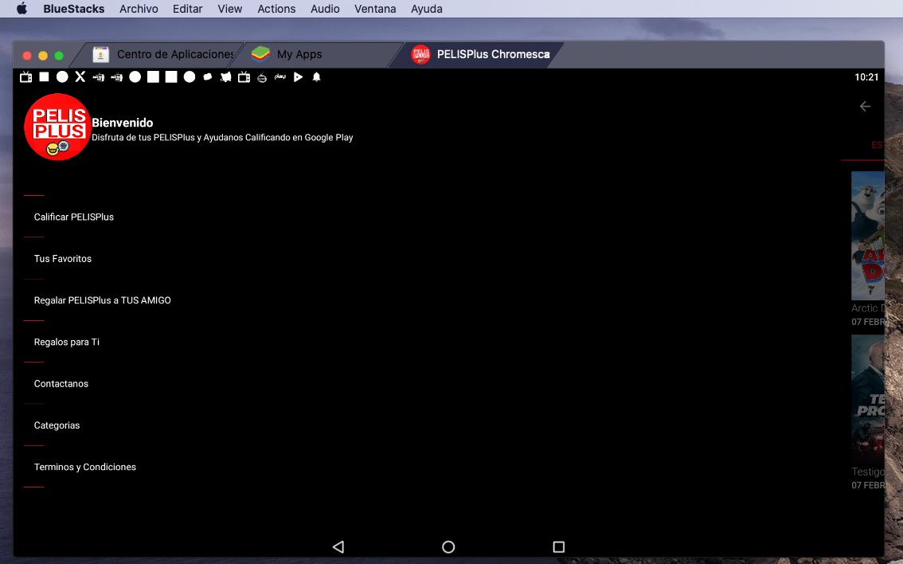Click the Arctic Dogs movie poster
Screen dimensions: 903x564
pyautogui.click(x=868, y=235)
